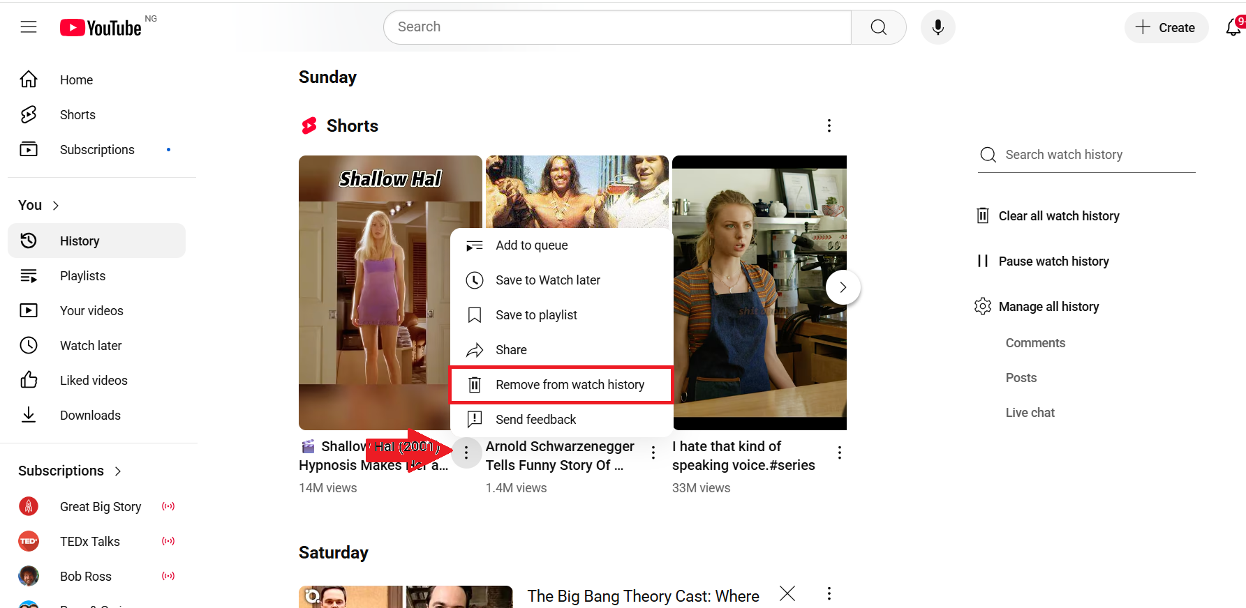Open Watch later in sidebar
1246x608 pixels.
(x=97, y=345)
